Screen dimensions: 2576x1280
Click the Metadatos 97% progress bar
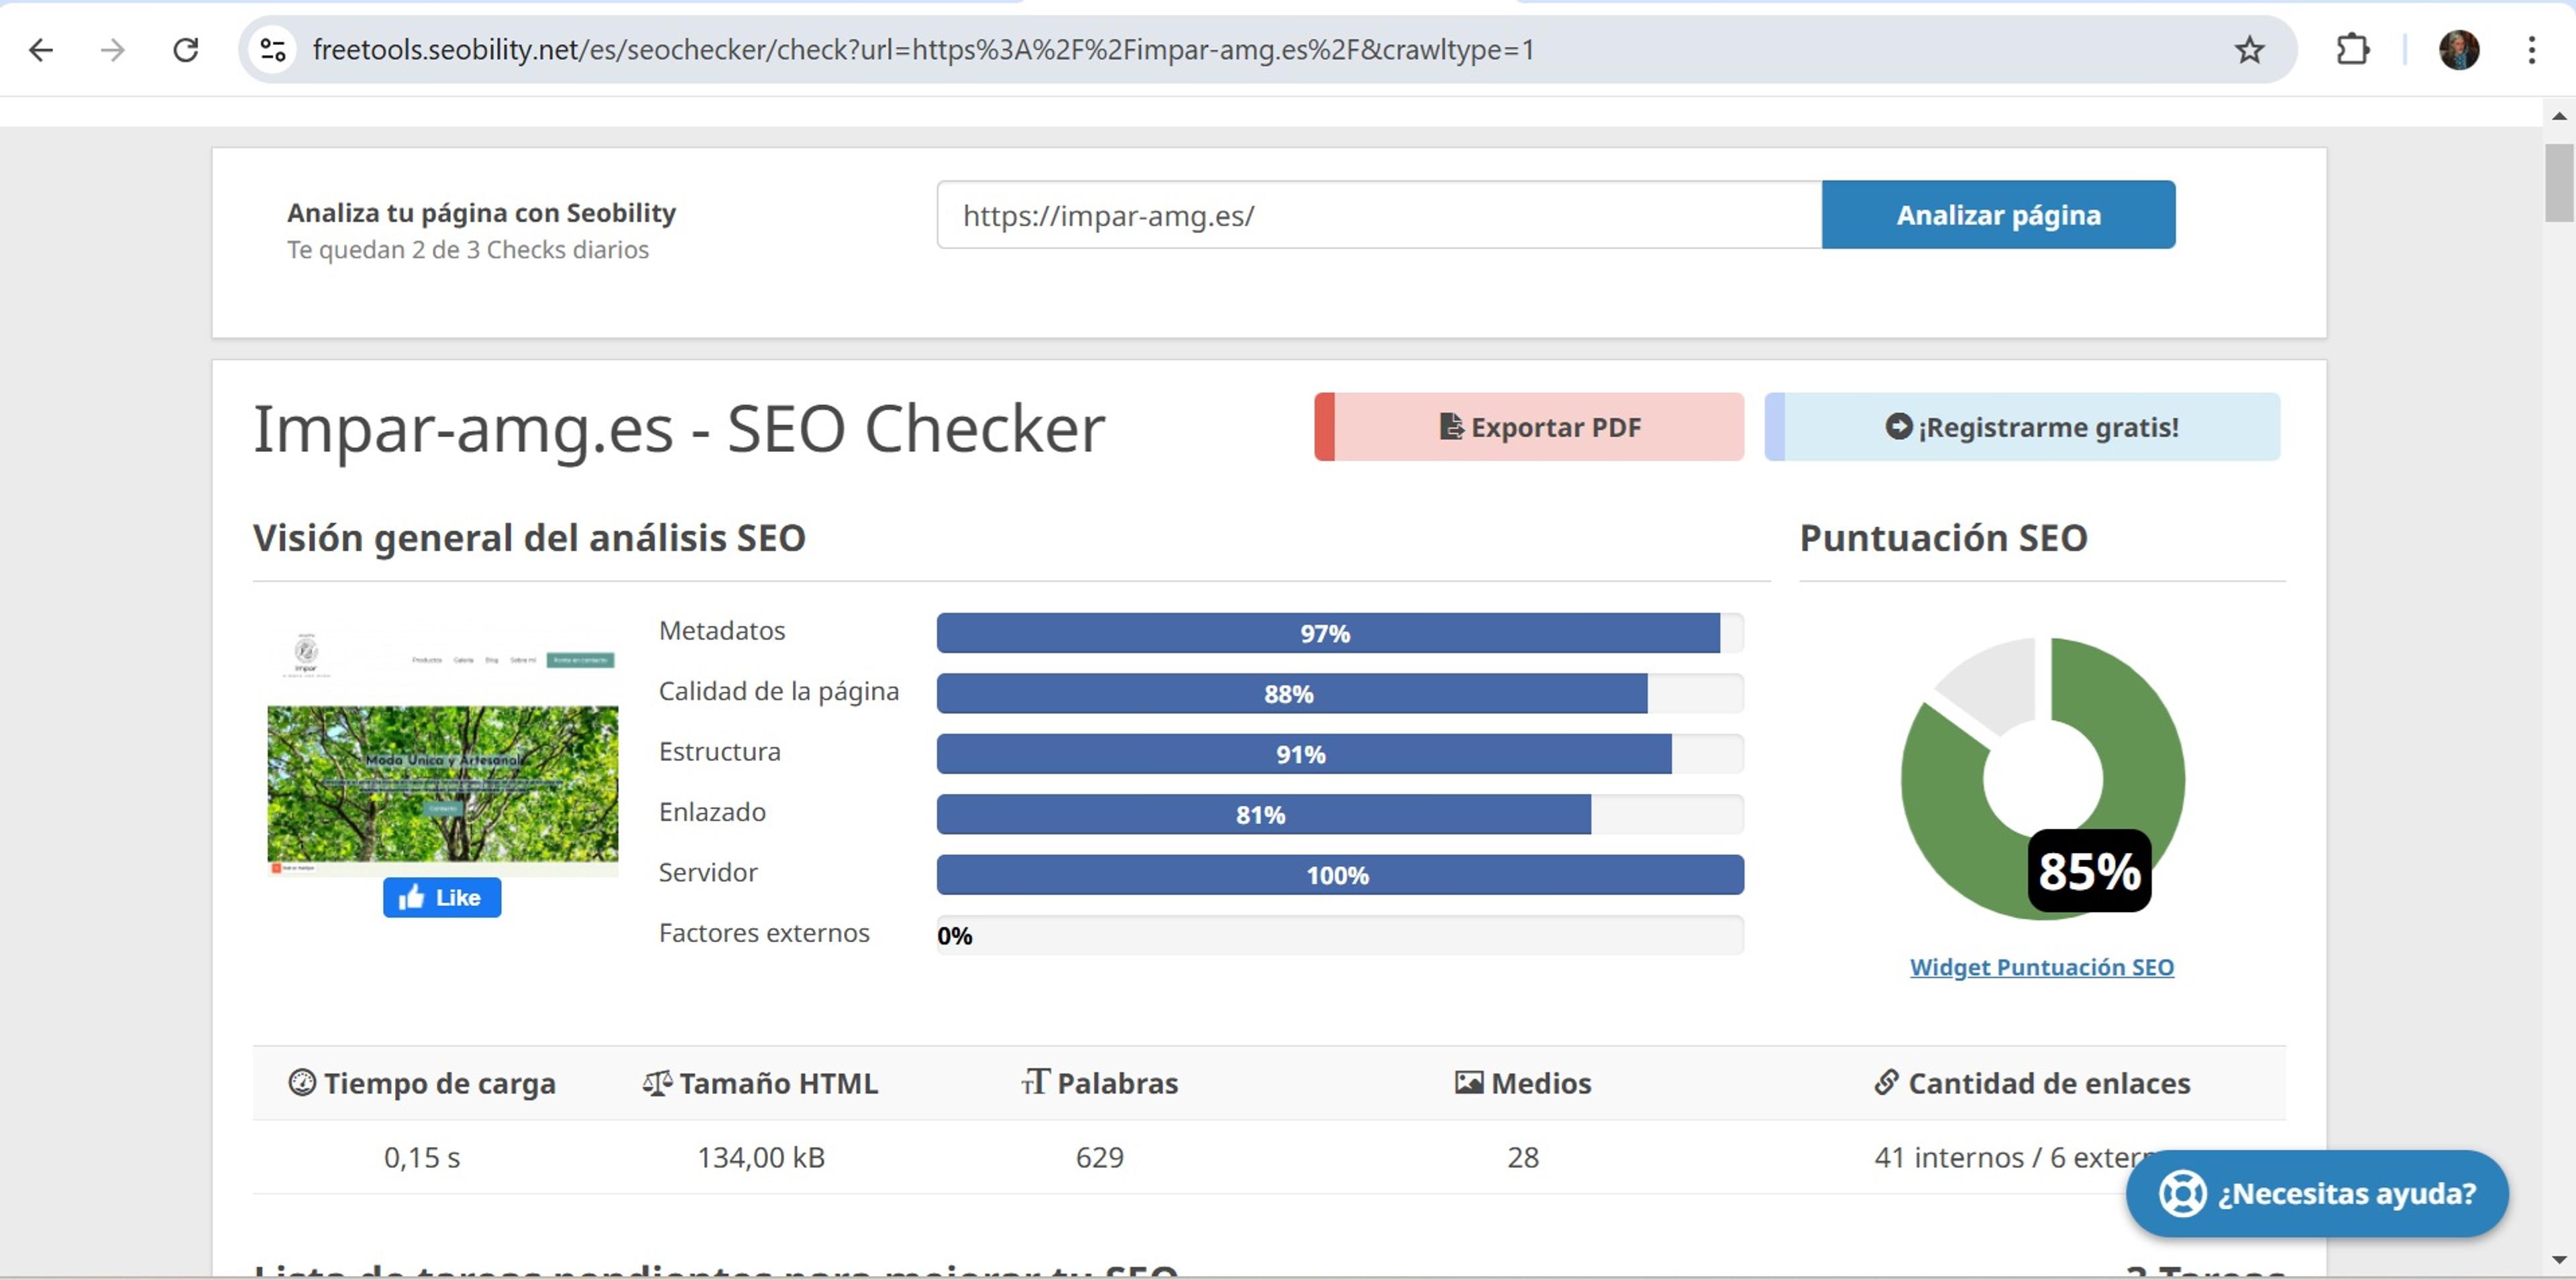(1340, 632)
